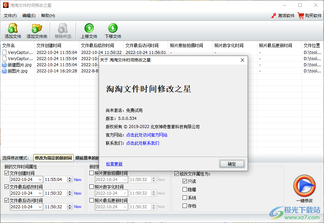Start the 一键修改 play button
This screenshot has width=324, height=223.
point(304,186)
